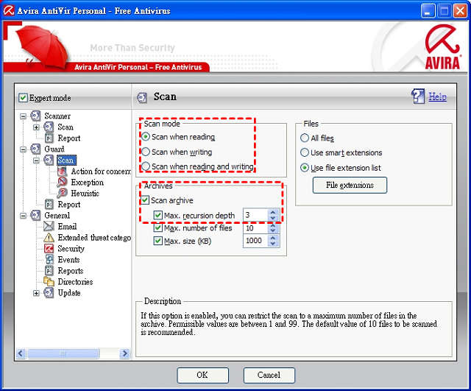Decrease recursion depth with down arrow
Viewport: 471px width, 391px height.
coord(273,218)
